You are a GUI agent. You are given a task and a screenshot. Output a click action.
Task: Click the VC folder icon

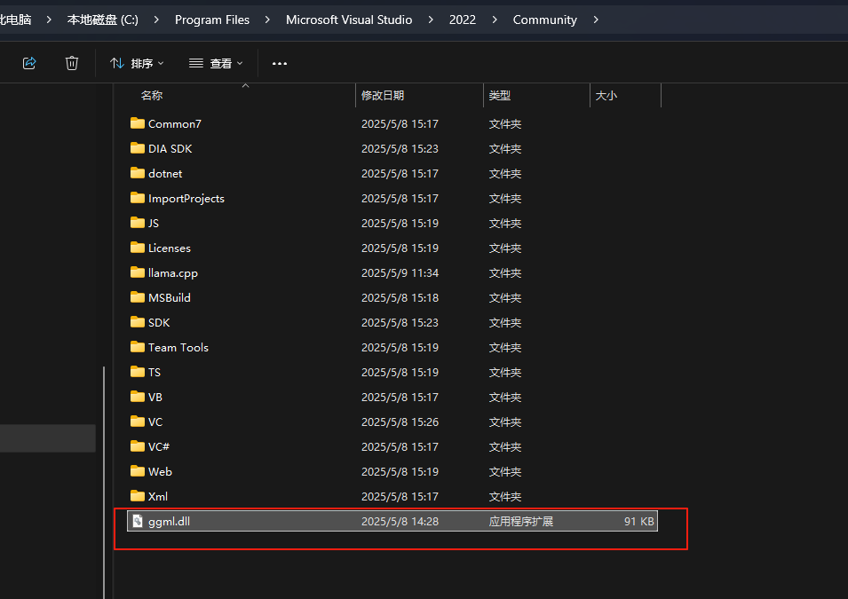point(138,422)
